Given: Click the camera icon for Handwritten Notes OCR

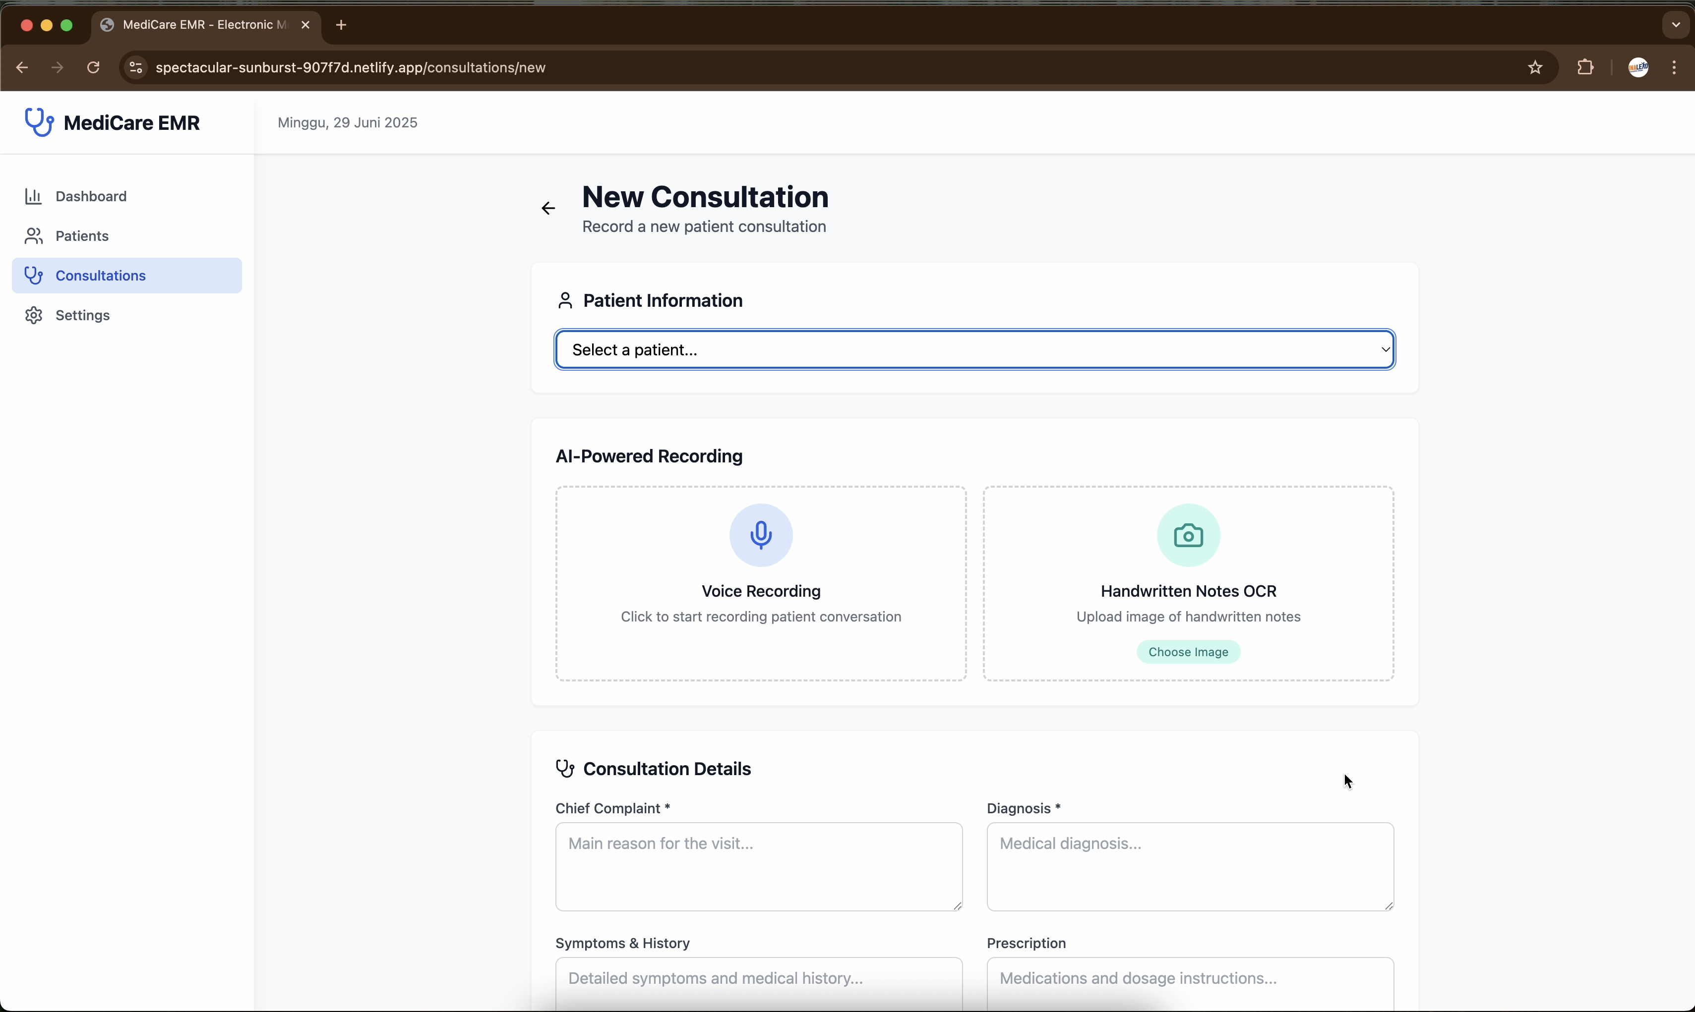Looking at the screenshot, I should click(1187, 535).
